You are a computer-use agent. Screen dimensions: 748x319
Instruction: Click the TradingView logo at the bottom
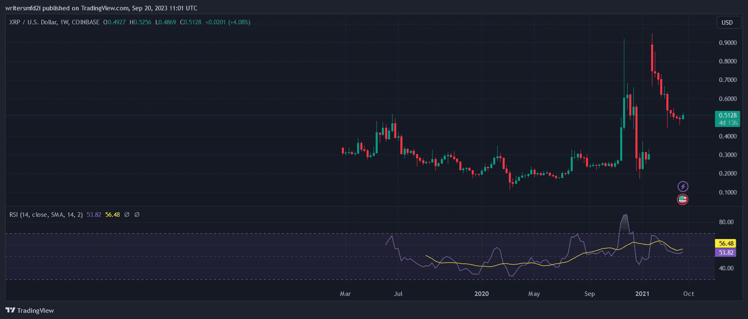(x=30, y=310)
